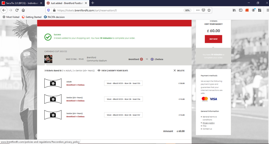Click the seat box ending Seat 757
Image resolution: width=269 pixels, height=144 pixels.
pos(123,115)
